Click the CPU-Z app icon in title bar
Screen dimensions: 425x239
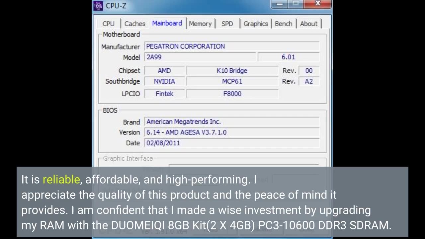click(x=98, y=6)
